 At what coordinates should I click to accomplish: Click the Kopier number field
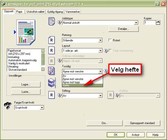pyautogui.click(x=150, y=23)
